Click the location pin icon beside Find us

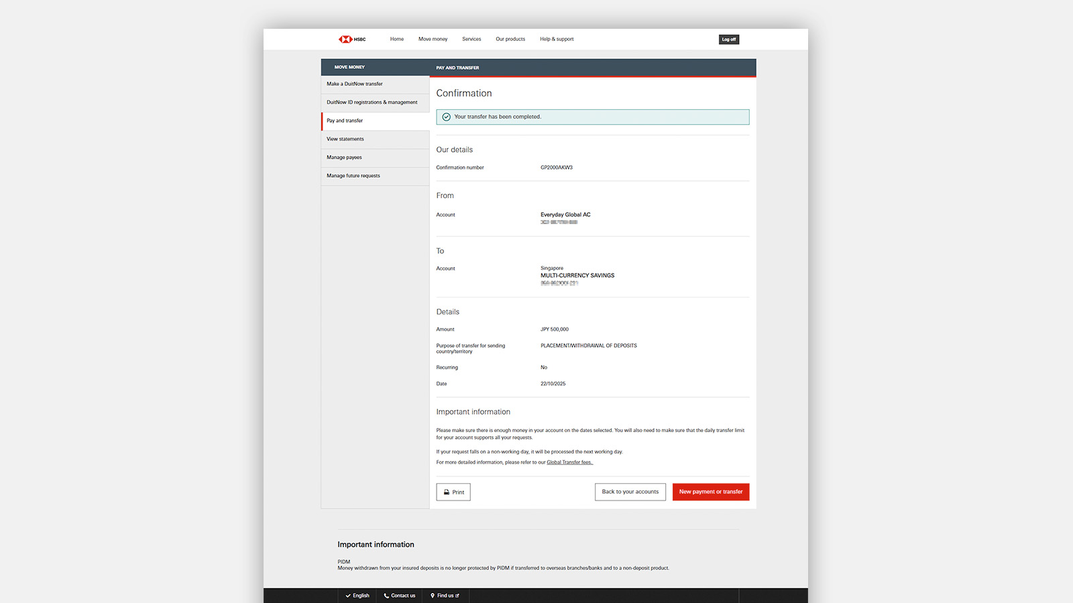click(433, 596)
